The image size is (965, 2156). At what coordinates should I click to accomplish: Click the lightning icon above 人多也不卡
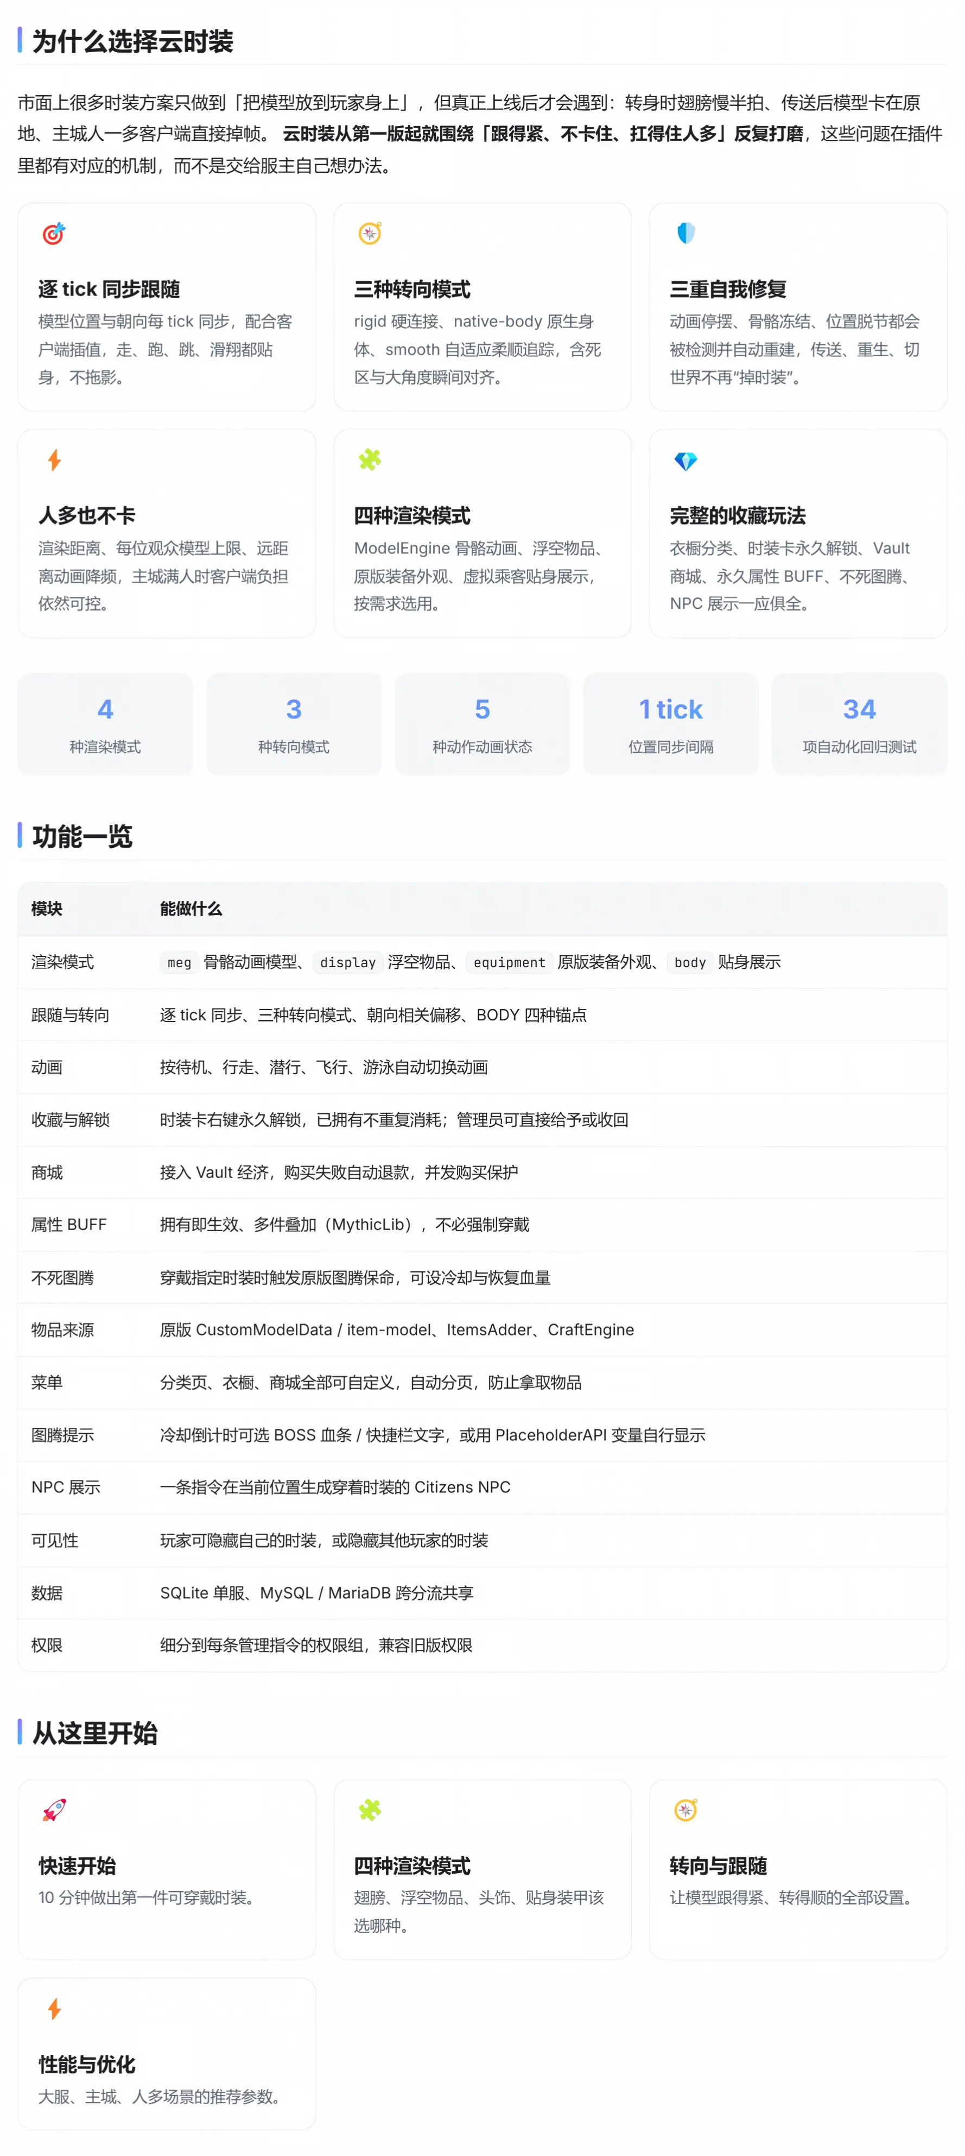point(54,461)
